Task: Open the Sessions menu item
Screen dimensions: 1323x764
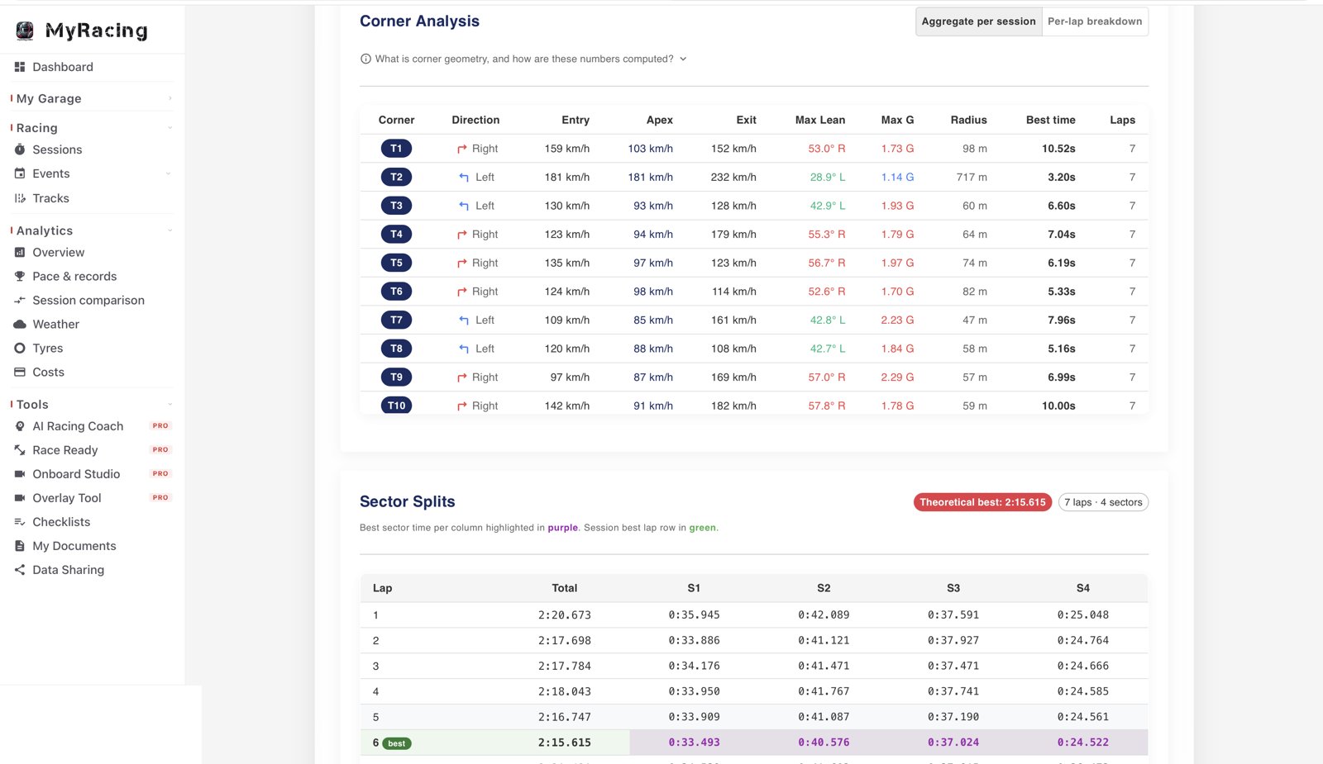Action: pyautogui.click(x=57, y=149)
